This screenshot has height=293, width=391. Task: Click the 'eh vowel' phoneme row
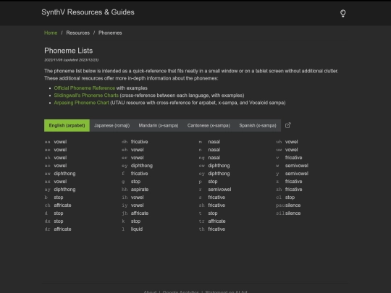click(133, 150)
